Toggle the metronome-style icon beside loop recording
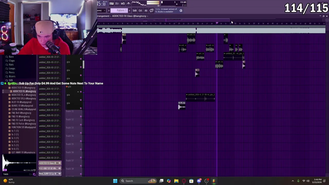Image resolution: width=329 pixels, height=185 pixels. click(x=128, y=3)
